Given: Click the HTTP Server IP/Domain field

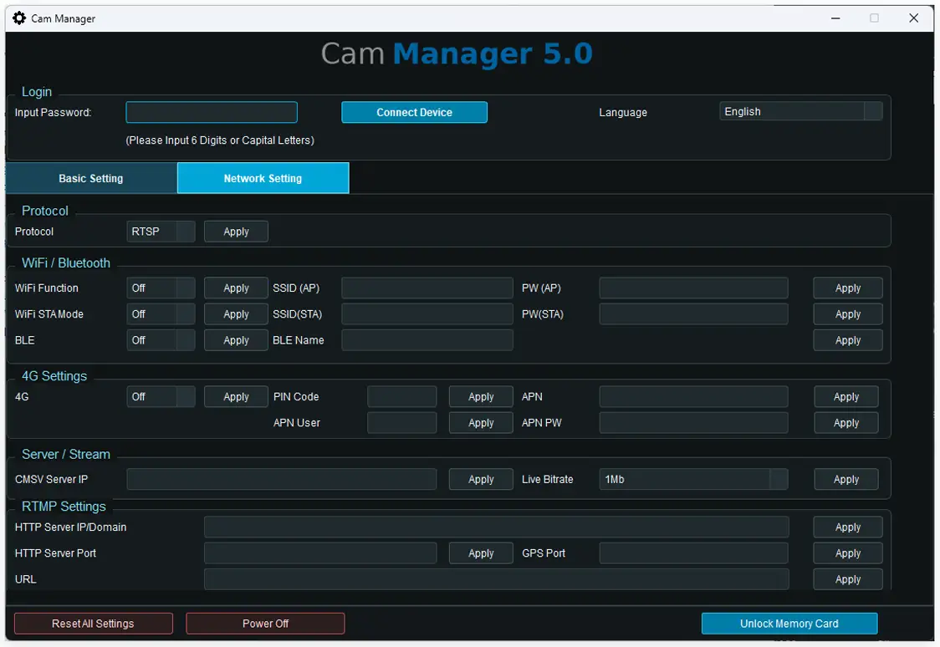Looking at the screenshot, I should pos(497,527).
